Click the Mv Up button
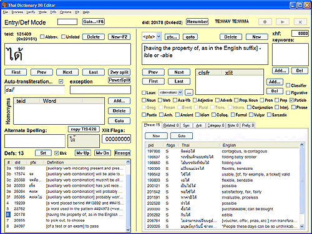 pos(83,153)
